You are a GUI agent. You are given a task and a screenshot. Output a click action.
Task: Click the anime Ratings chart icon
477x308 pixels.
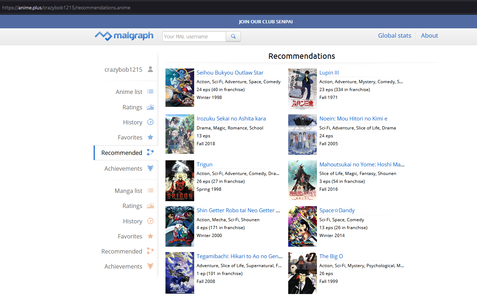(150, 107)
